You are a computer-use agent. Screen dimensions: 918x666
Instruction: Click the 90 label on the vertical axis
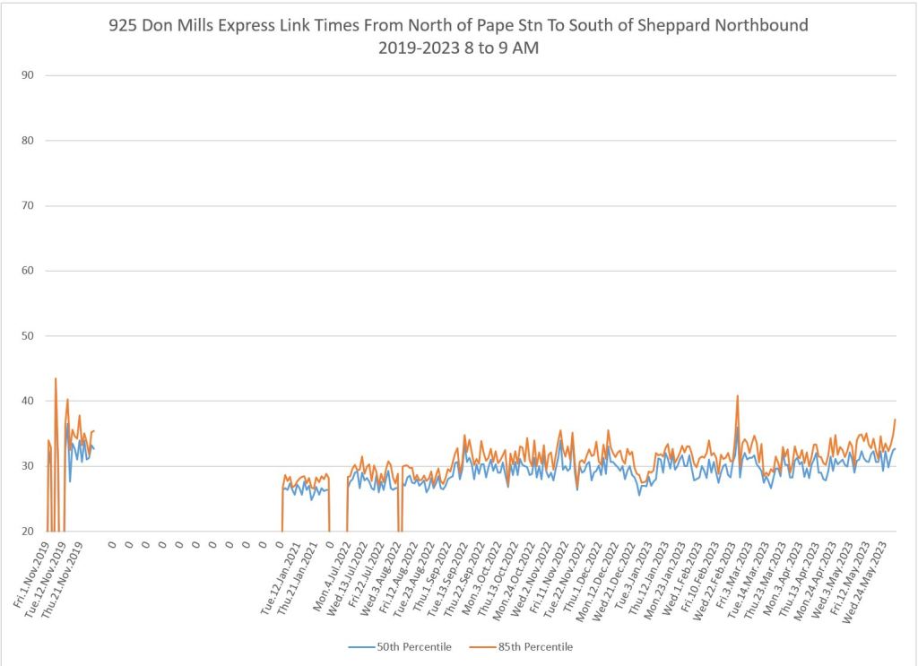(27, 75)
